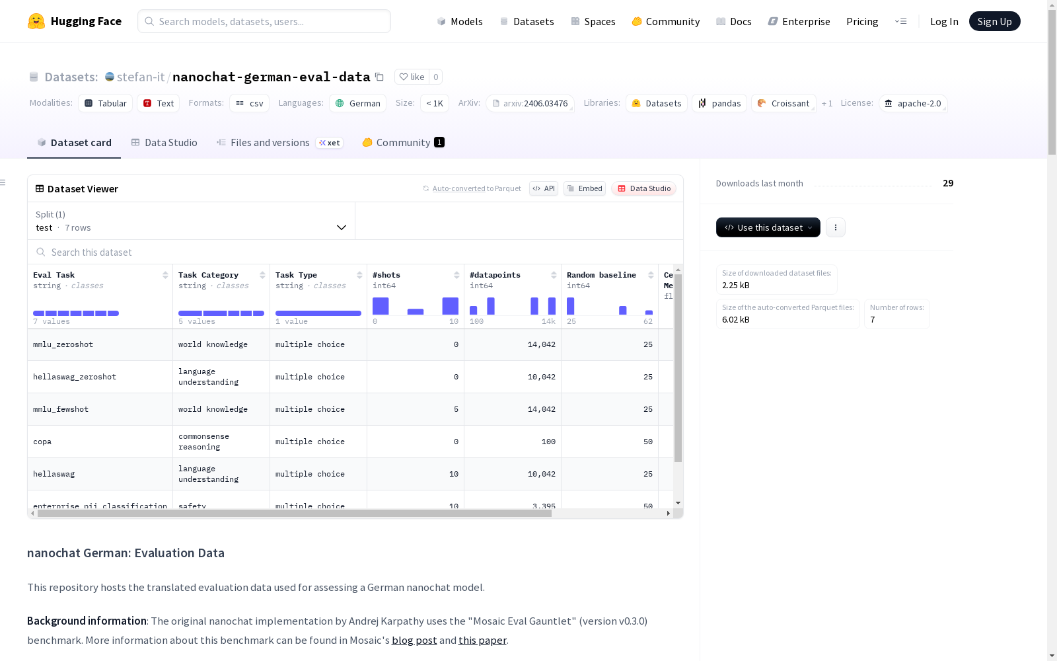The height and width of the screenshot is (661, 1057).
Task: Click the table vertical scrollbar
Action: coord(678,368)
